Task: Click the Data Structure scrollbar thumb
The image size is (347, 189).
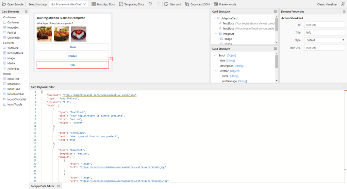Action: [x=276, y=62]
